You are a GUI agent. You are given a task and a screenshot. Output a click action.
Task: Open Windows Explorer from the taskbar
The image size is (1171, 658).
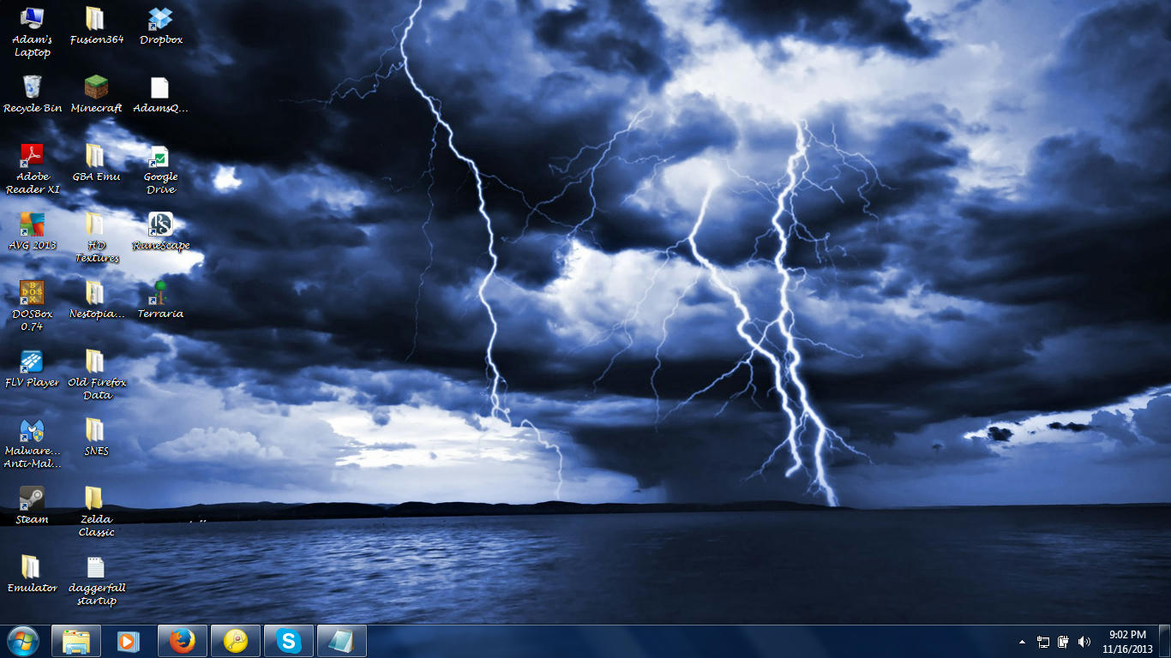click(x=76, y=641)
